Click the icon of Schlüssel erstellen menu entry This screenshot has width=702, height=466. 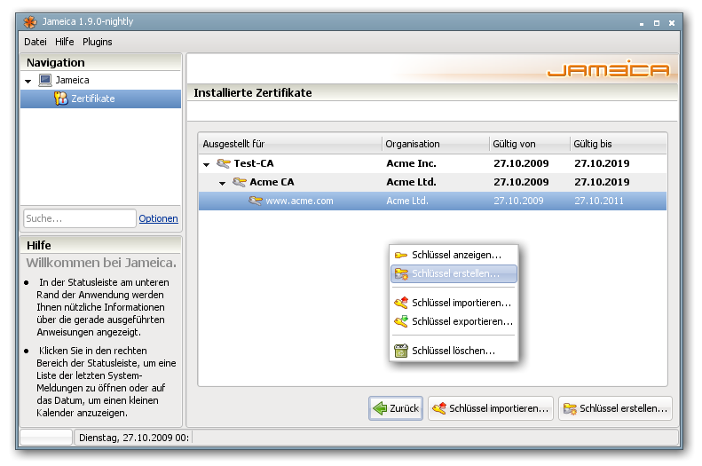pyautogui.click(x=401, y=274)
